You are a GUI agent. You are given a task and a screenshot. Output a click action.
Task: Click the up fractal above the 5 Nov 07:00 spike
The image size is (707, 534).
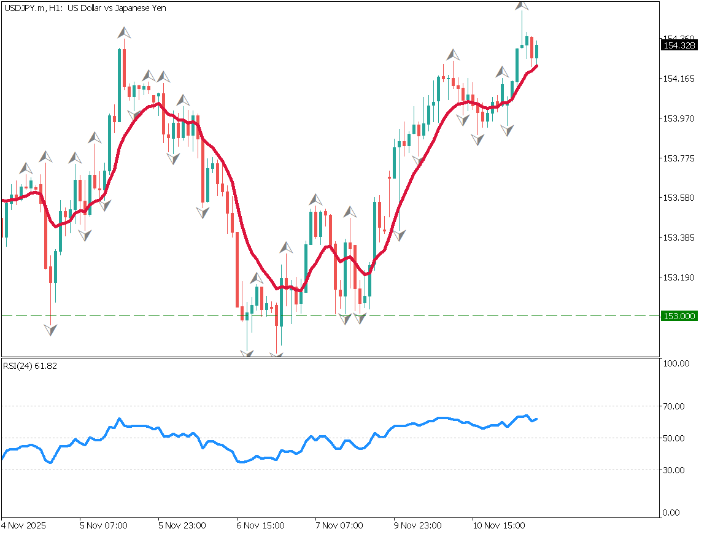coord(124,33)
